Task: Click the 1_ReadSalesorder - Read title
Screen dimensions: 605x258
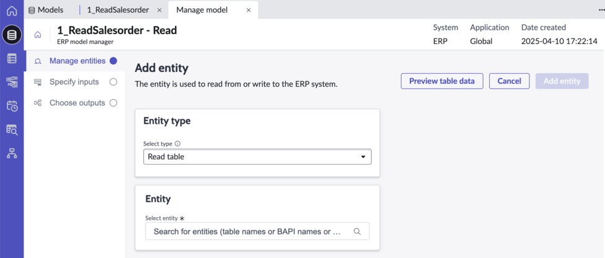Action: pyautogui.click(x=117, y=30)
